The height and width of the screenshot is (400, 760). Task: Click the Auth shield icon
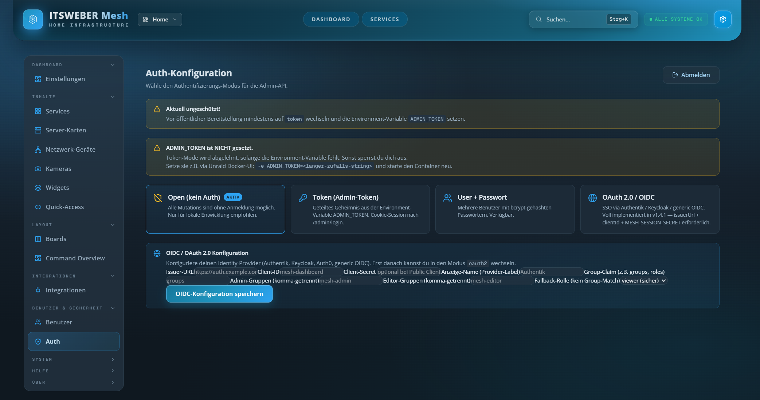point(38,341)
